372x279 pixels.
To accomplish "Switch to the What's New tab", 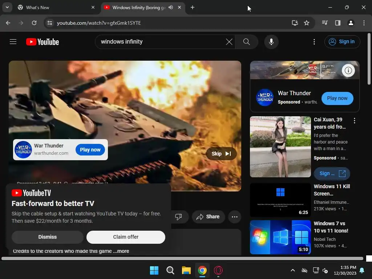I will tap(56, 8).
